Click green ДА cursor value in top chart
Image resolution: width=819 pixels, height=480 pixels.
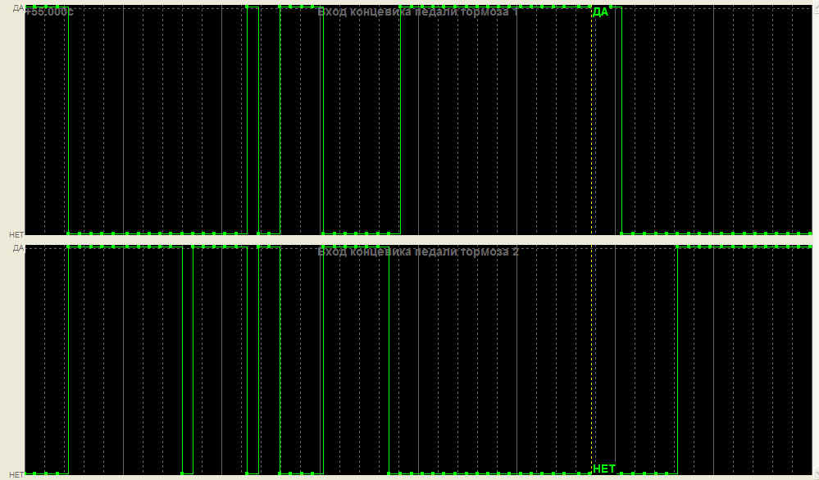click(600, 12)
